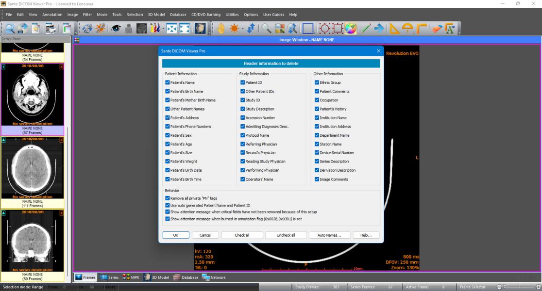Screen dimensions: 542x291
Task: Click the Auto Names... button
Action: (x=329, y=235)
